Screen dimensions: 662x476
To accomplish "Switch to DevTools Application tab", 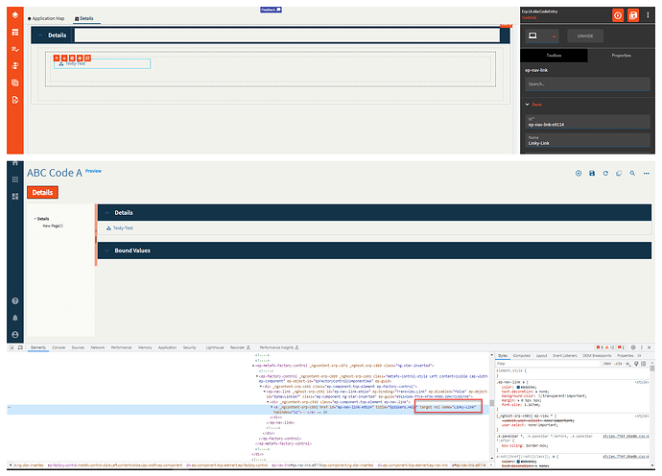I will click(x=167, y=347).
